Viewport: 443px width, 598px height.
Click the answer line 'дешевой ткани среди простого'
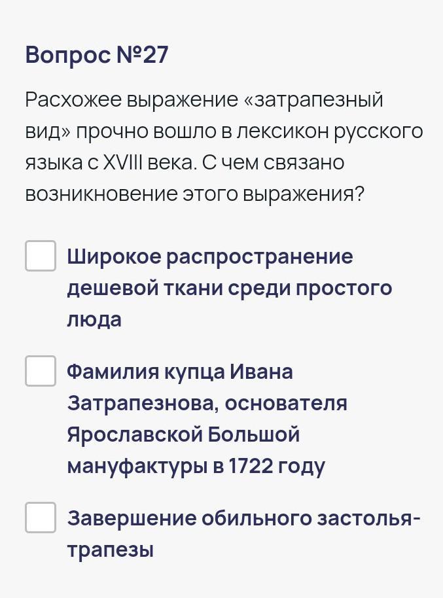point(229,288)
